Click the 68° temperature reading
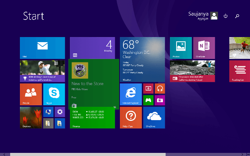This screenshot has height=156, width=250. [x=131, y=44]
